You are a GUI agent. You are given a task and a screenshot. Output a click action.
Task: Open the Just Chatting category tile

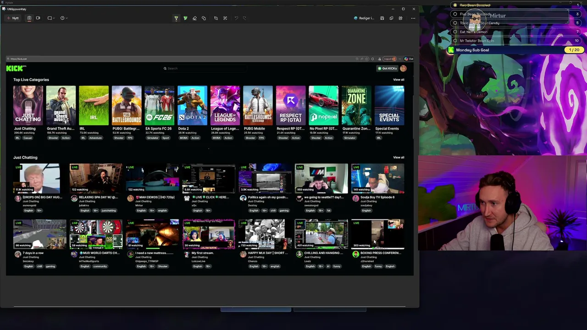(28, 105)
